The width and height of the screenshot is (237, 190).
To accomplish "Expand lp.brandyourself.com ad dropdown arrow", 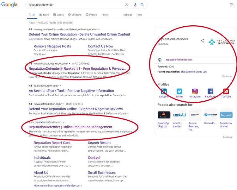I will (x=60, y=86).
